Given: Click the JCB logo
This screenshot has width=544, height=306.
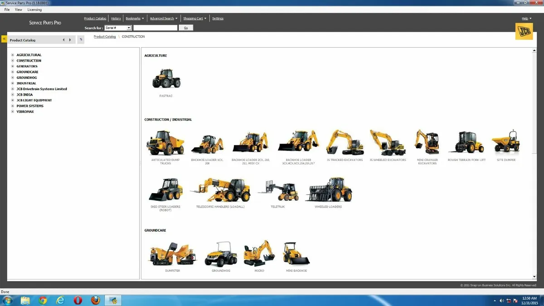Looking at the screenshot, I should [524, 31].
